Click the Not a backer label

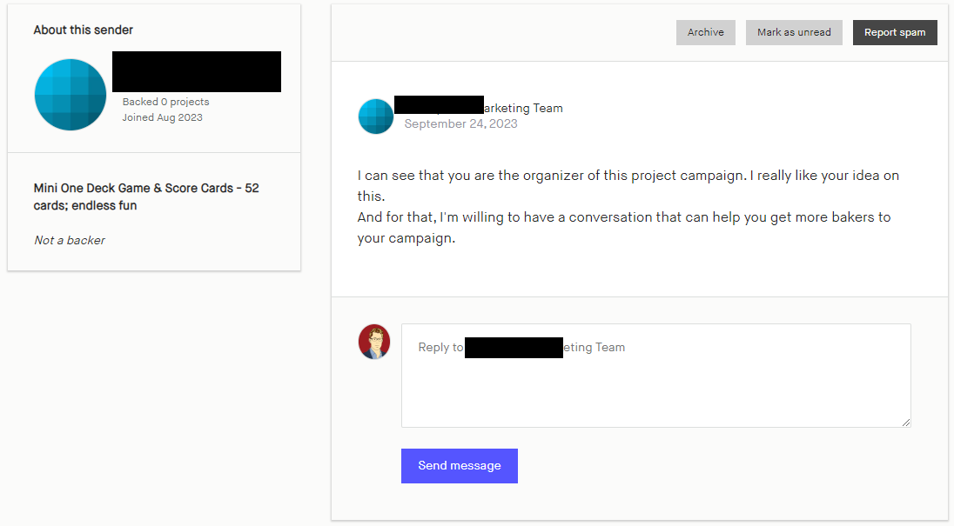[69, 240]
